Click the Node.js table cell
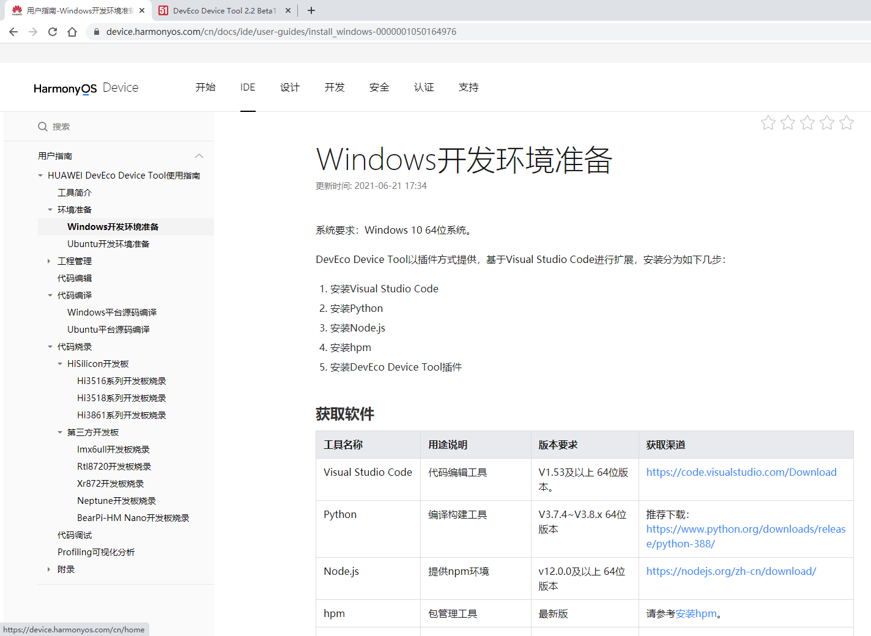The image size is (871, 636). (368, 579)
